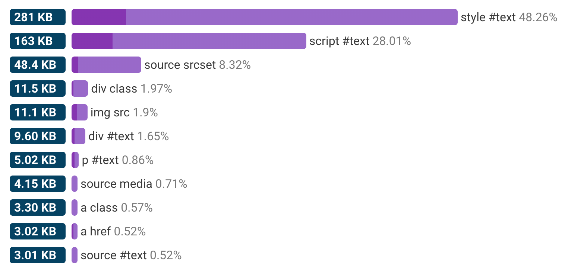Select the style #text 48.26% label
565x267 pixels.
click(x=509, y=17)
